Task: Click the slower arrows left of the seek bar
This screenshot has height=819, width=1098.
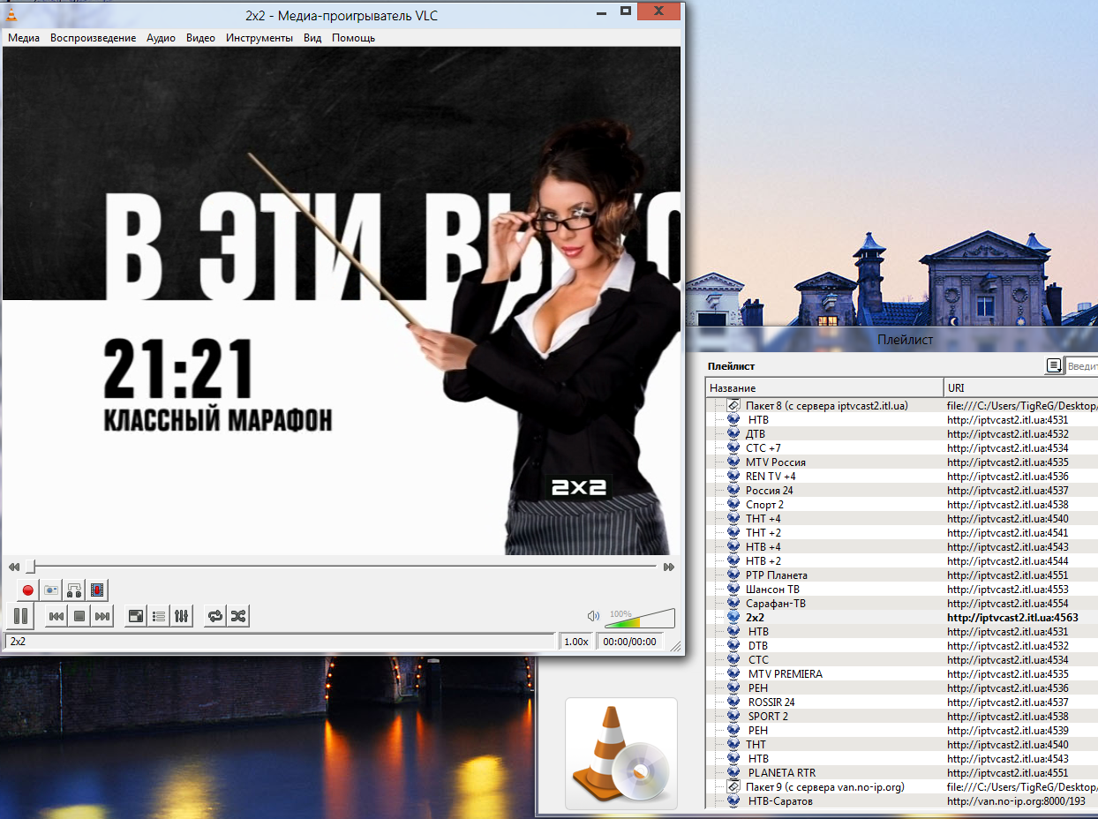Action: [14, 567]
